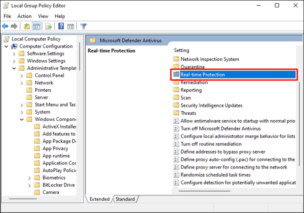Toggle the Show/Hide Action Pane icon
This screenshot has height=213, width=304.
[70, 26]
